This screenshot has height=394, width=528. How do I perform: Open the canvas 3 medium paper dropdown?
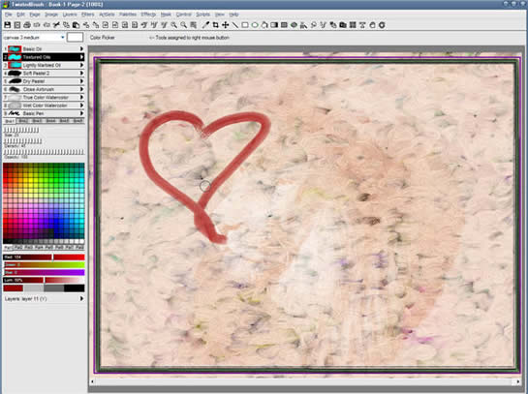34,38
